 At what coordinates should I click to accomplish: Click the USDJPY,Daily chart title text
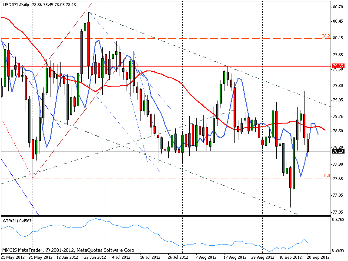click(16, 4)
